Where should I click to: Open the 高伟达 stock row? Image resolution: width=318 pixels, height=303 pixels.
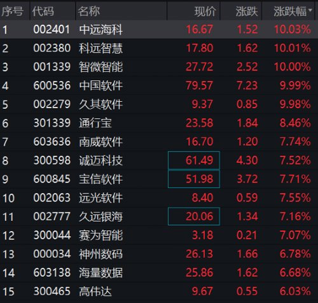159,291
